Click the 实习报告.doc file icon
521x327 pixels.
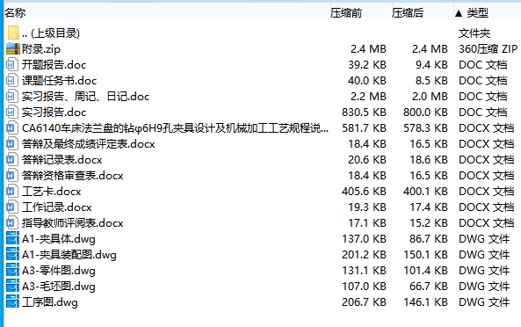(11, 113)
